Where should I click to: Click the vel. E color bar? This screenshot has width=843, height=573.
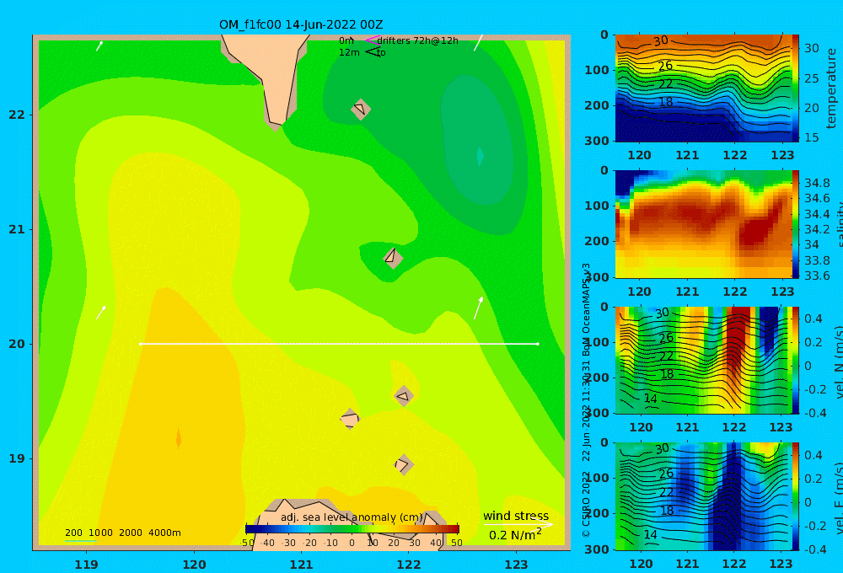(x=795, y=496)
